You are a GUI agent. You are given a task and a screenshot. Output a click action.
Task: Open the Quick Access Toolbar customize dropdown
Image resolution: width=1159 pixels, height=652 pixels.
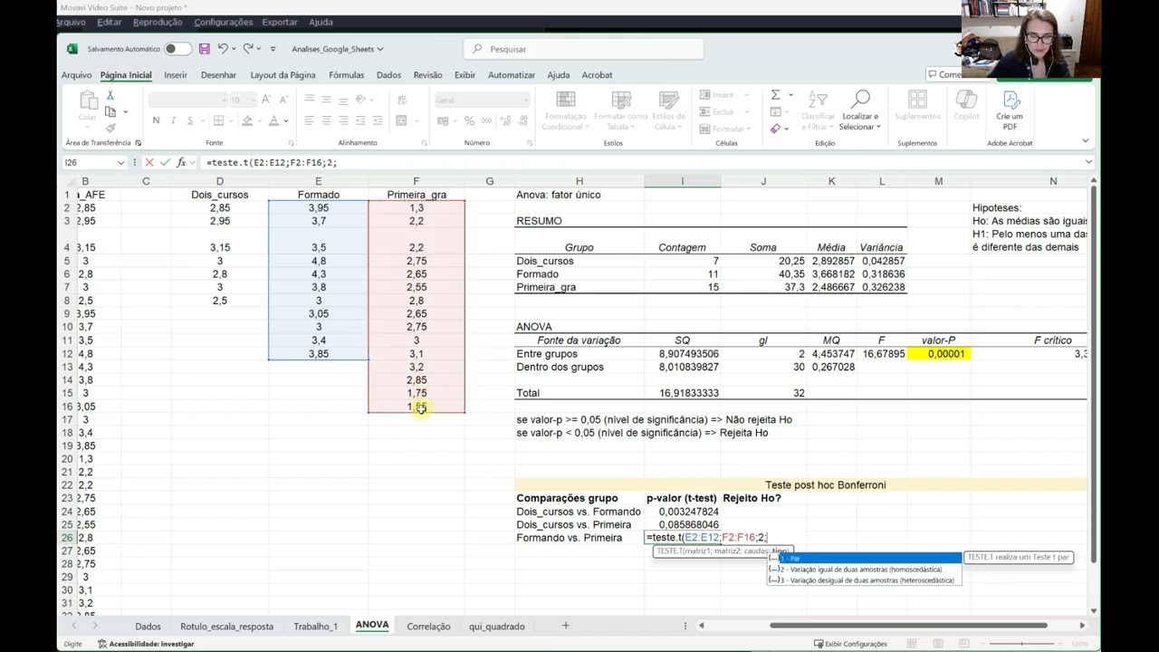click(273, 49)
